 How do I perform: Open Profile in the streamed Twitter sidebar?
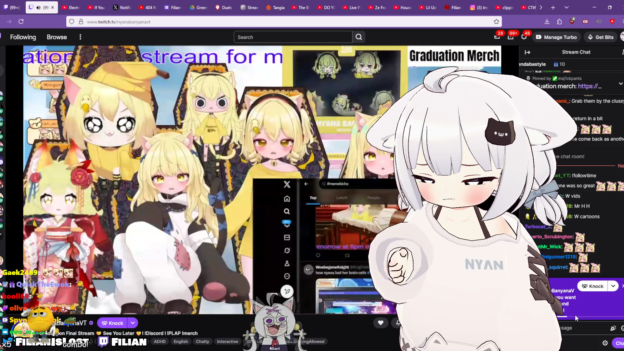coord(287,263)
